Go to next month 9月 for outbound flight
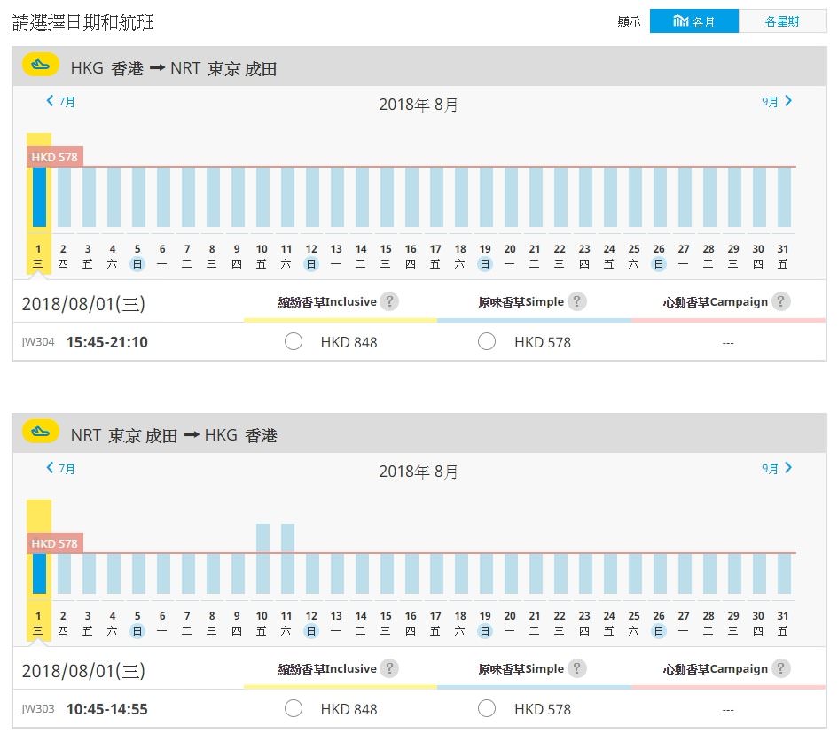The width and height of the screenshot is (838, 741). (777, 101)
